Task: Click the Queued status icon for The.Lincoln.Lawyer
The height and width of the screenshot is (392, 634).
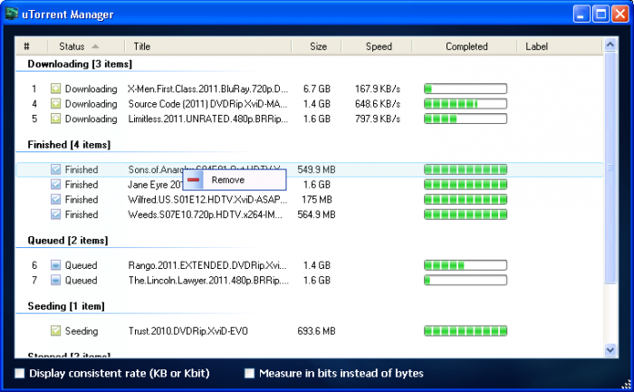Action: pos(55,280)
